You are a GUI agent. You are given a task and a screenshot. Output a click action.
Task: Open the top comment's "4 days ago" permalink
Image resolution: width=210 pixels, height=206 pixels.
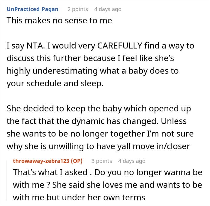pyautogui.click(x=108, y=9)
